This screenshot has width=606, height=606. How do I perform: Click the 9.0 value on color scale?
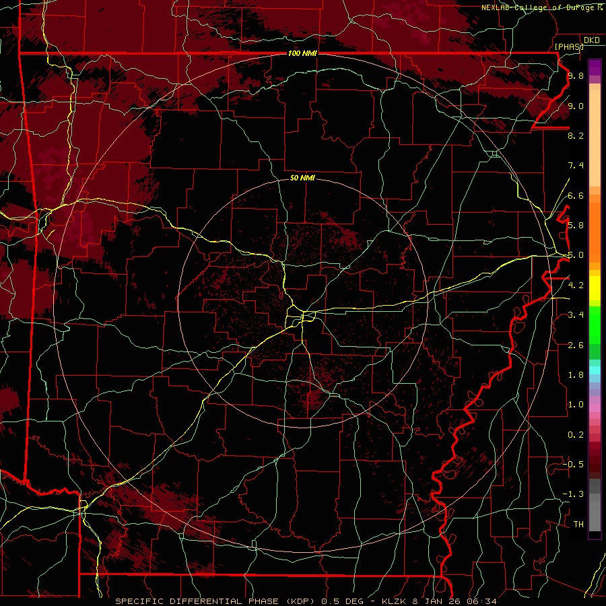tap(576, 106)
